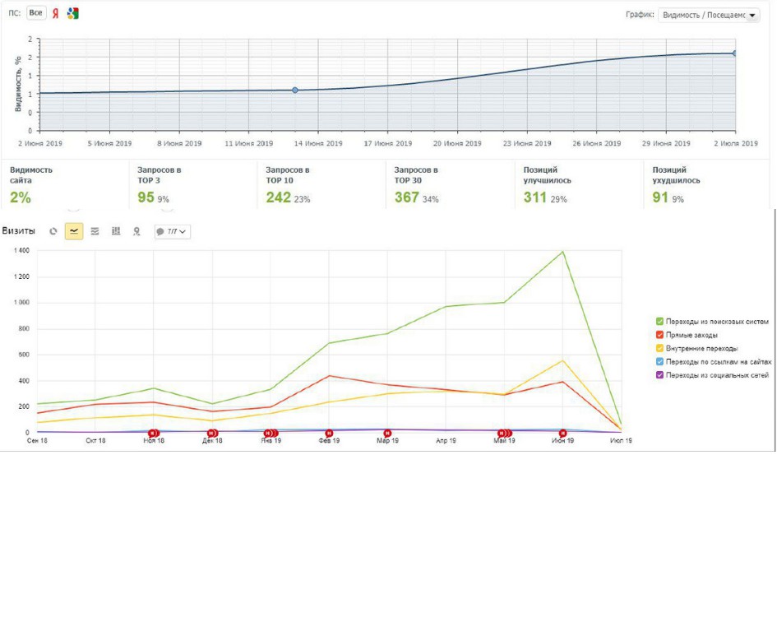This screenshot has width=777, height=622.
Task: Expand the 7/7 annotations dropdown
Action: coord(173,232)
